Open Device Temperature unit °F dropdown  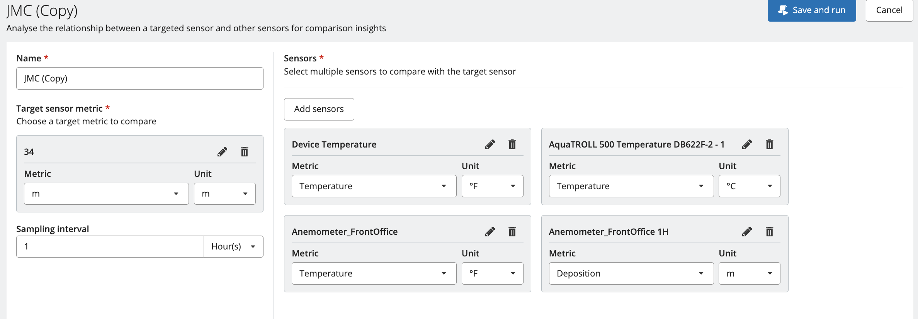(x=492, y=186)
